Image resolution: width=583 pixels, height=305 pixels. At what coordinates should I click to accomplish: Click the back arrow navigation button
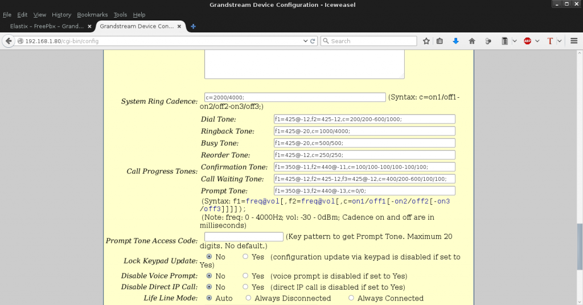point(9,41)
